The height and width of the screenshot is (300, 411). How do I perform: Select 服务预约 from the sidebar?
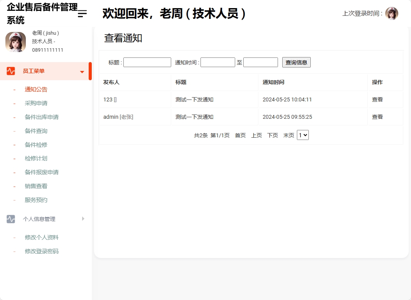coord(35,200)
